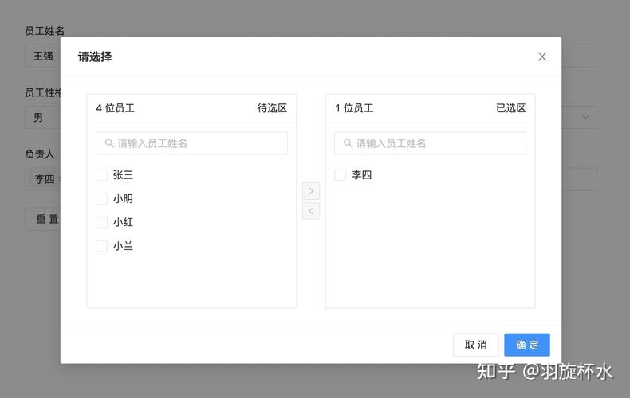Click the 小明 name text
This screenshot has height=398, width=630.
(123, 198)
